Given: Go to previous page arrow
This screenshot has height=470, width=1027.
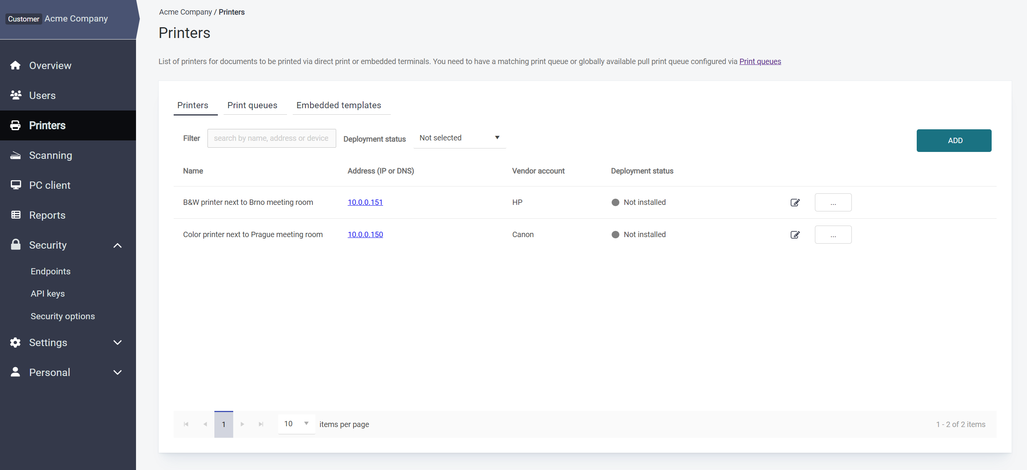Looking at the screenshot, I should coord(205,424).
